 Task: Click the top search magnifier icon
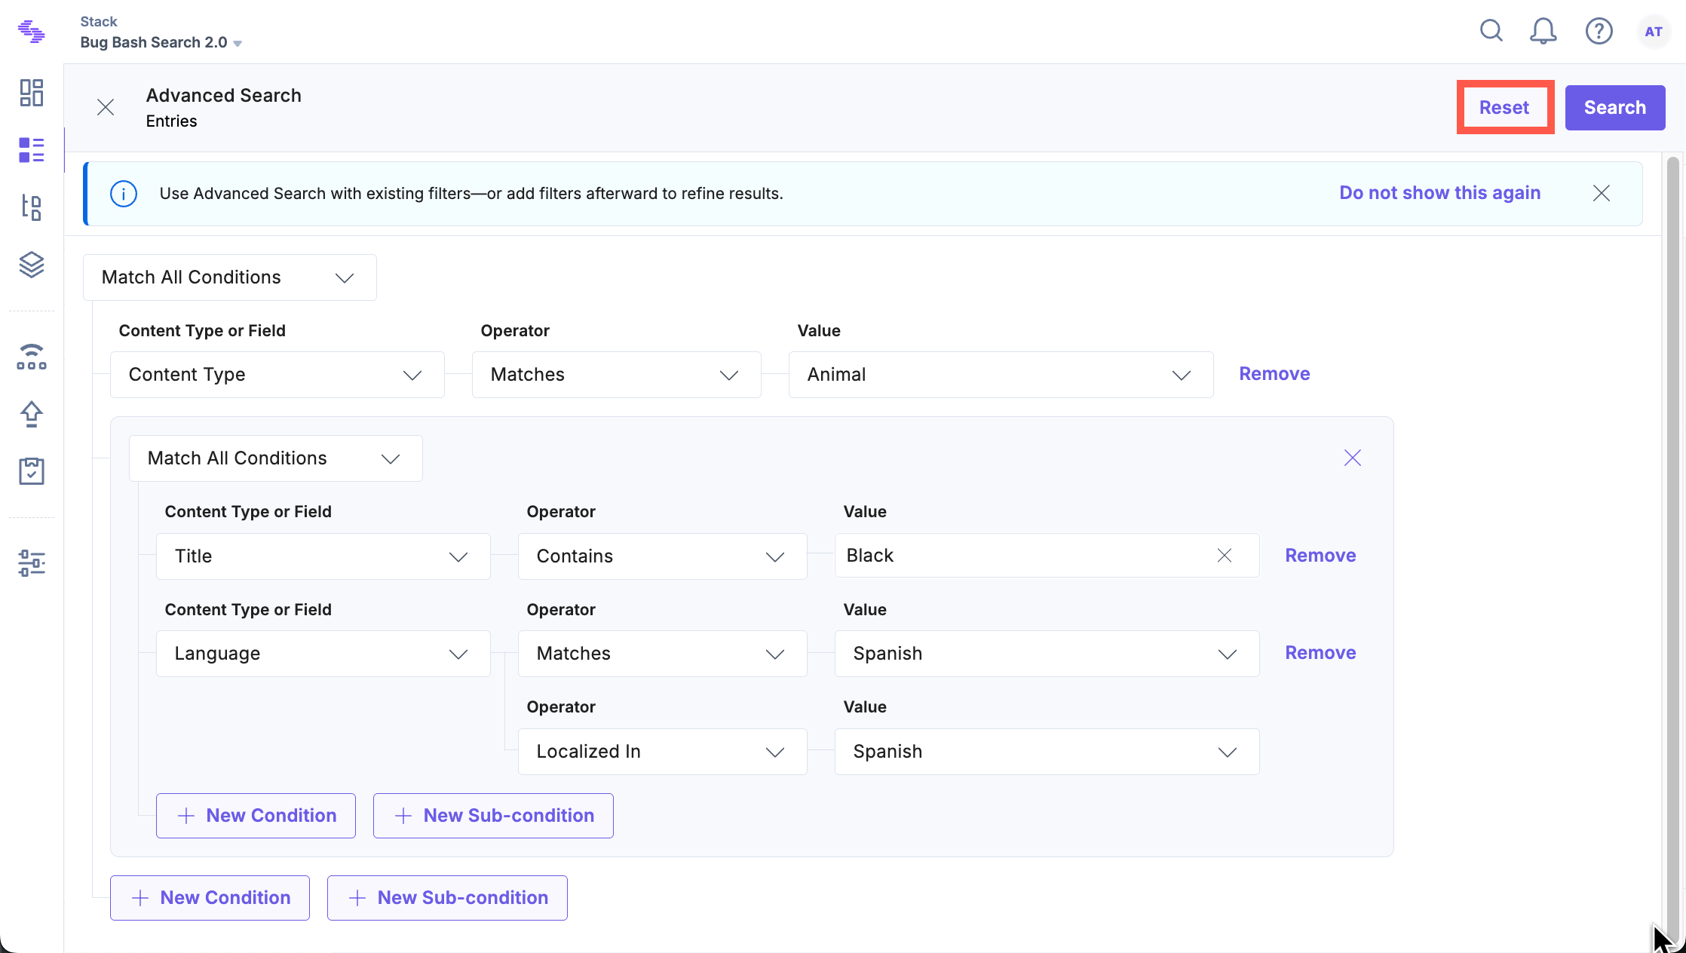tap(1491, 31)
